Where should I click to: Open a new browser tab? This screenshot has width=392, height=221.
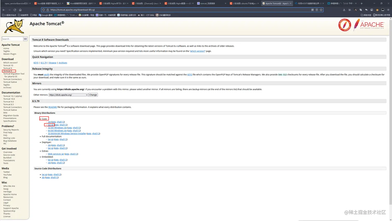point(361,3)
